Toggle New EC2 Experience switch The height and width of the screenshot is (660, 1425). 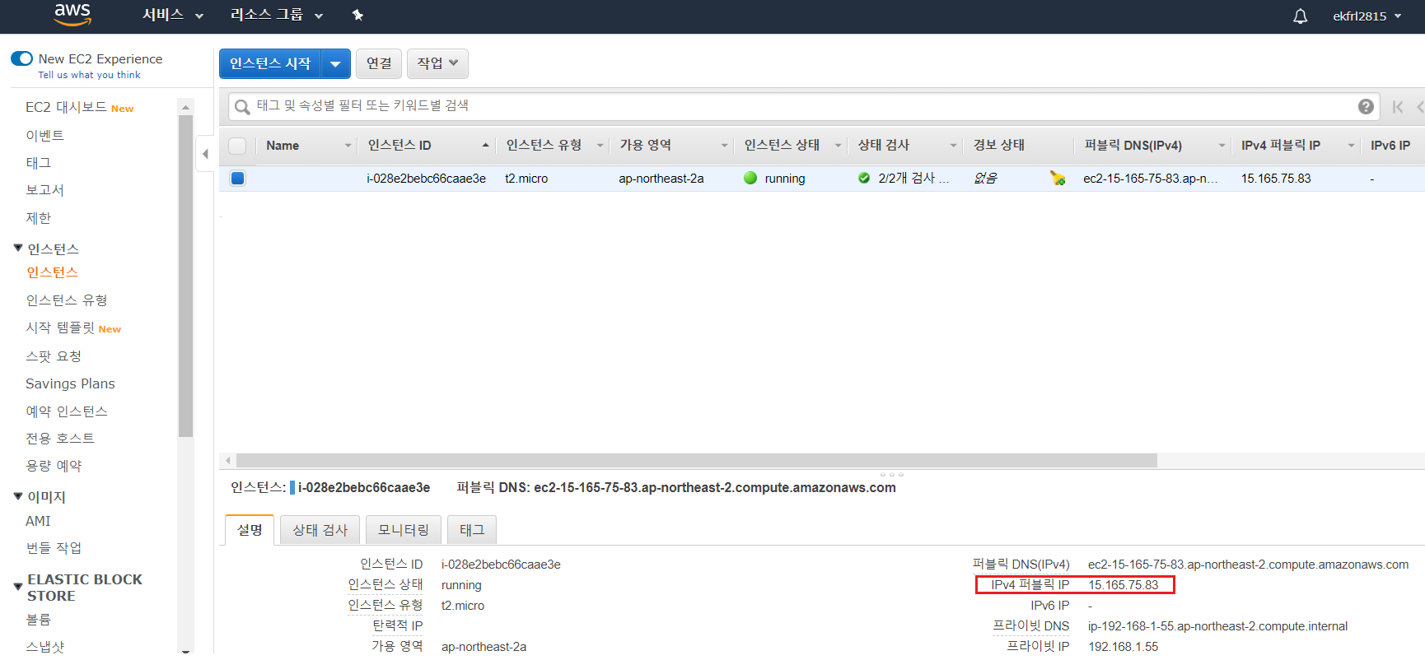[21, 58]
